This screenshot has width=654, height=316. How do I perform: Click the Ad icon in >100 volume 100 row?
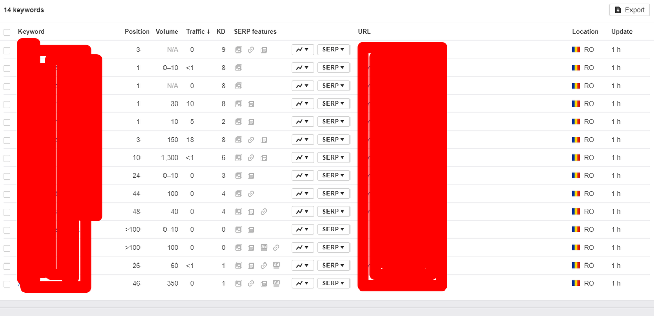click(264, 247)
